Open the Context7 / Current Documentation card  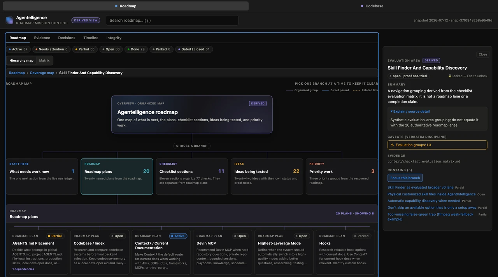[x=161, y=253]
